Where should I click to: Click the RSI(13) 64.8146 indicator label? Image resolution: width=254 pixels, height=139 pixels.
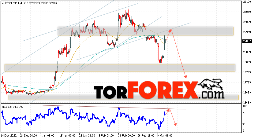pos(12,107)
